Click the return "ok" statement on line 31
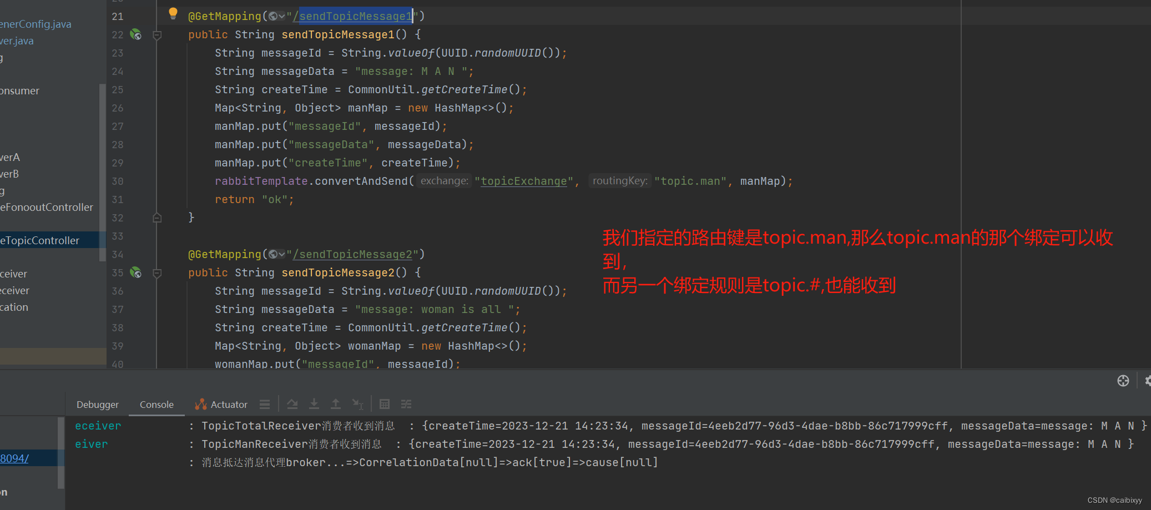The height and width of the screenshot is (510, 1151). (254, 199)
